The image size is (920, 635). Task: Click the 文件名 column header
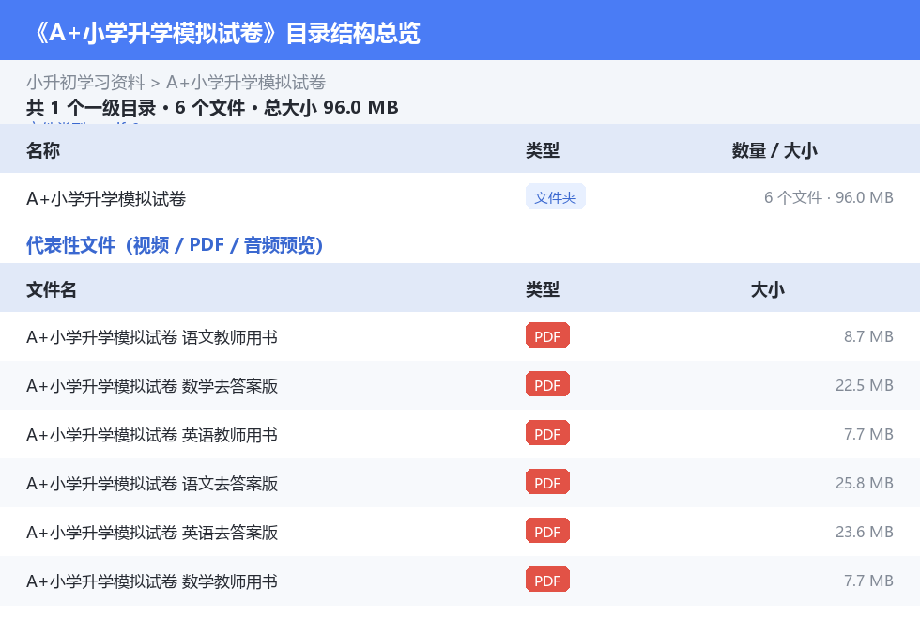coord(51,290)
